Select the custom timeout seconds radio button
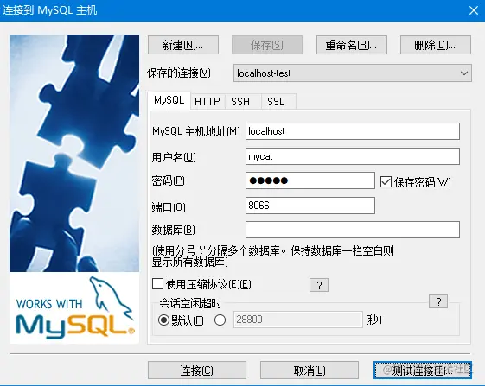Screen dimensions: 485x386 (x=220, y=320)
